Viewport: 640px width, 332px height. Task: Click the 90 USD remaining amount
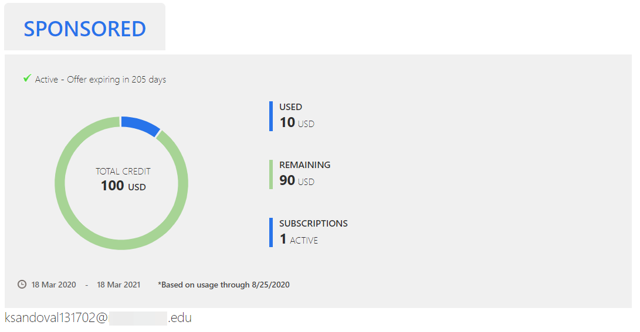click(x=297, y=181)
